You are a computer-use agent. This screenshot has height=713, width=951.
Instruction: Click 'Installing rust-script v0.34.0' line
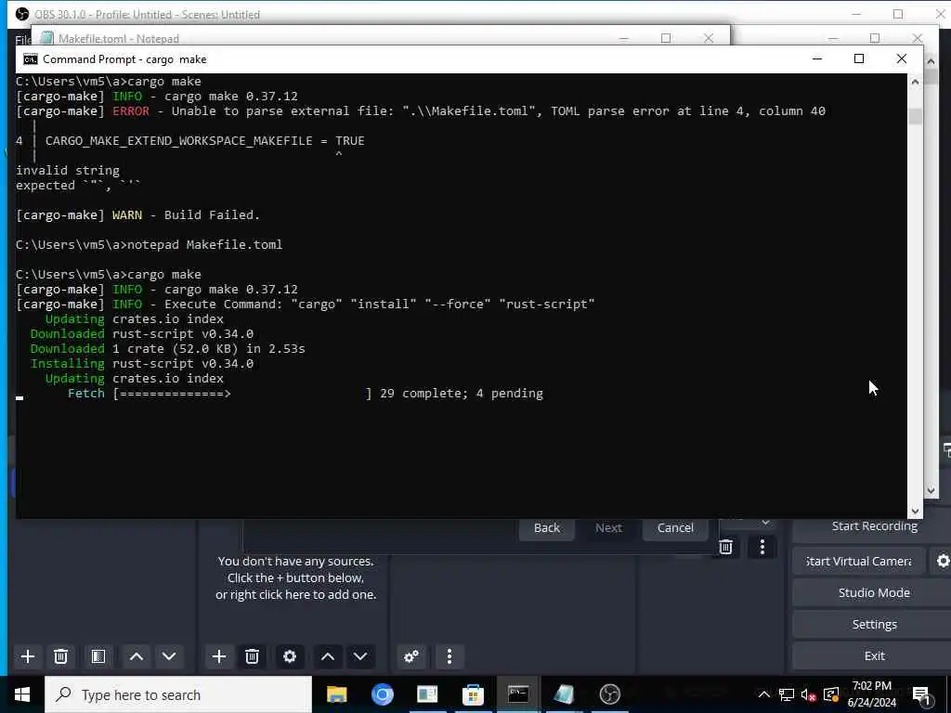142,364
